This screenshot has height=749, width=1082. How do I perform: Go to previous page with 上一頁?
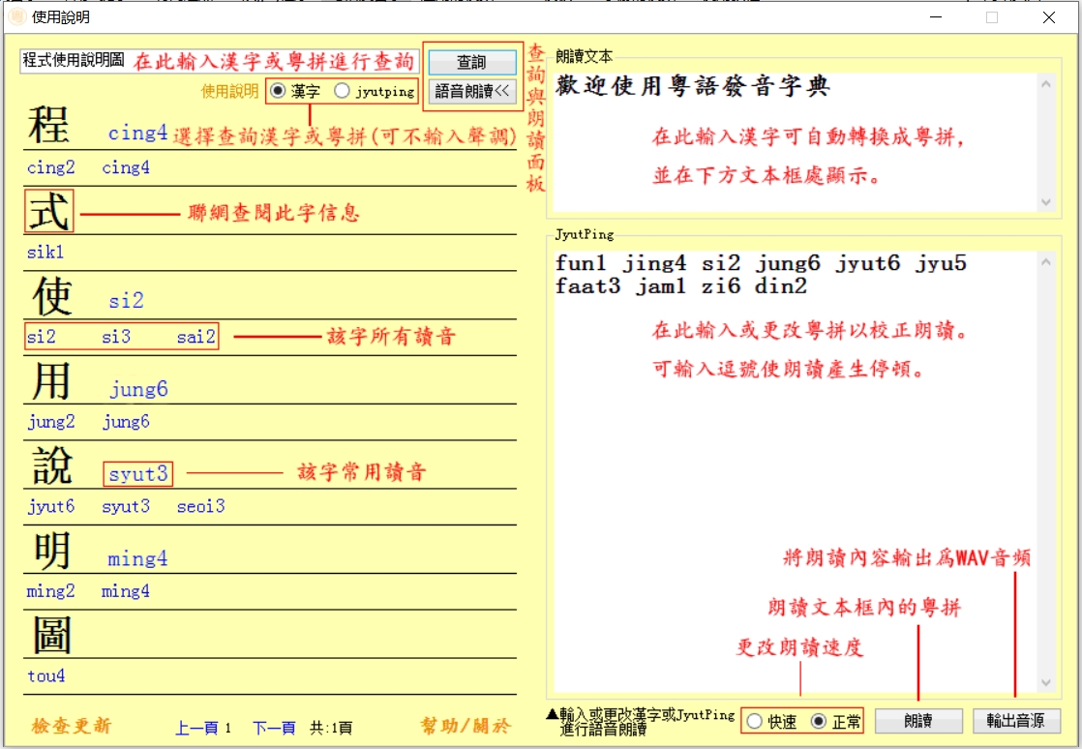coord(196,728)
